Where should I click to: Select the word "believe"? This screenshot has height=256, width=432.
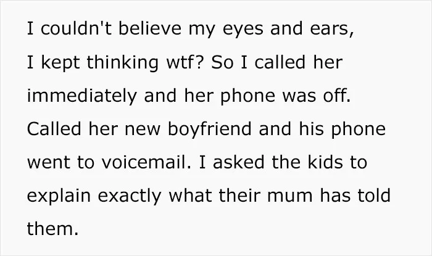coord(150,28)
